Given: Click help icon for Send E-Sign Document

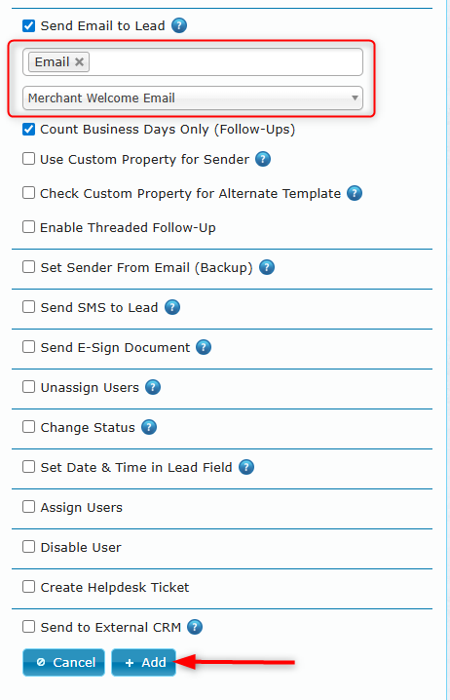Looking at the screenshot, I should coord(204,347).
